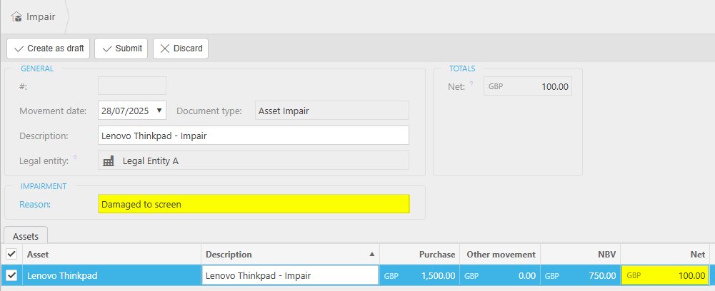
Task: Sort by the Purchase column header
Action: pos(420,255)
